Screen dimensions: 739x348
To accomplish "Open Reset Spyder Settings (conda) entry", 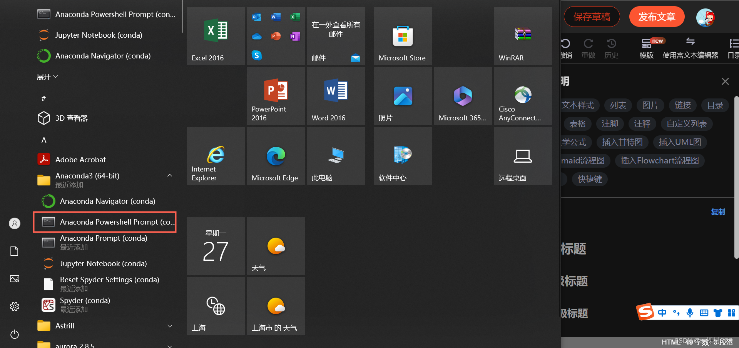I will [x=106, y=284].
